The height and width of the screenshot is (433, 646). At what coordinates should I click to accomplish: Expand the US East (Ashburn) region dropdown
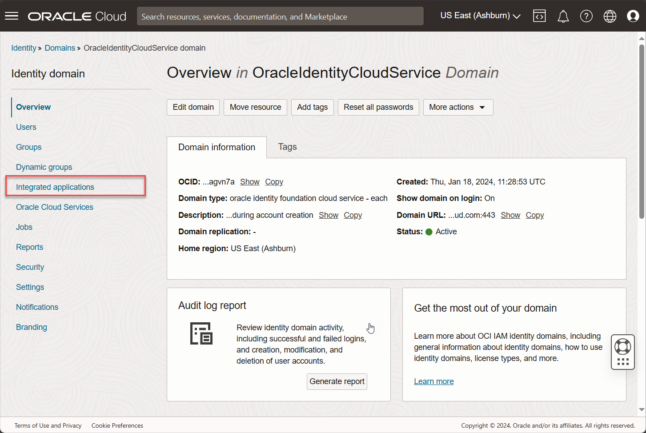(480, 16)
